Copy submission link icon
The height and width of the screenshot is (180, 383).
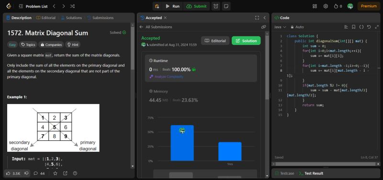(x=263, y=27)
